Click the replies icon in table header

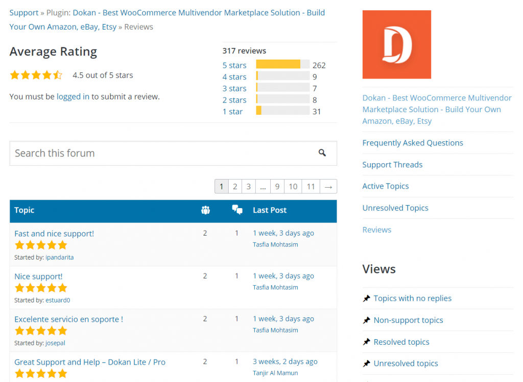tap(237, 210)
